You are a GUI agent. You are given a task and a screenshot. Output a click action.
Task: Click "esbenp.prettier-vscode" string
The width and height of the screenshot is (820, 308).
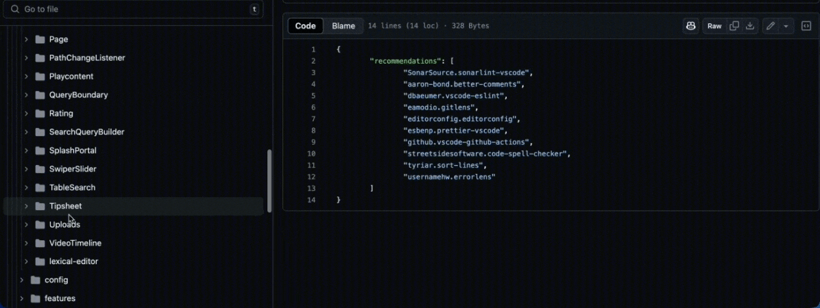click(x=453, y=131)
